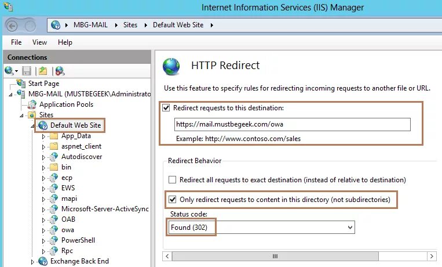Select the Rpc tree item label
This screenshot has width=442, height=267.
(x=67, y=251)
